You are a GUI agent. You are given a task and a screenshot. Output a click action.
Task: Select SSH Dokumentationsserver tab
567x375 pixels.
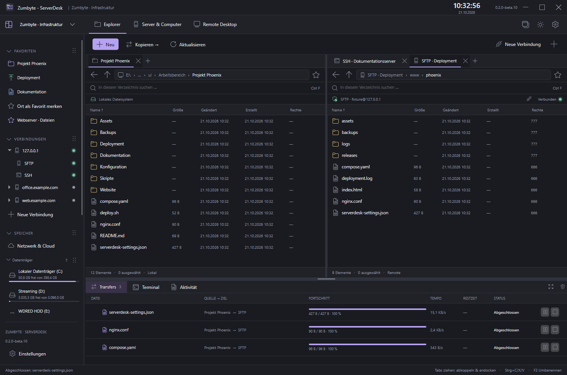point(365,61)
